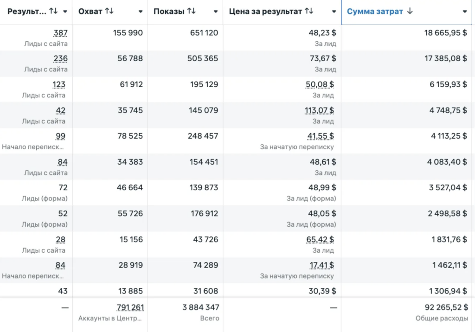The width and height of the screenshot is (475, 332).
Task: Open the Сумма затрат dropdown caret
Action: point(465,12)
